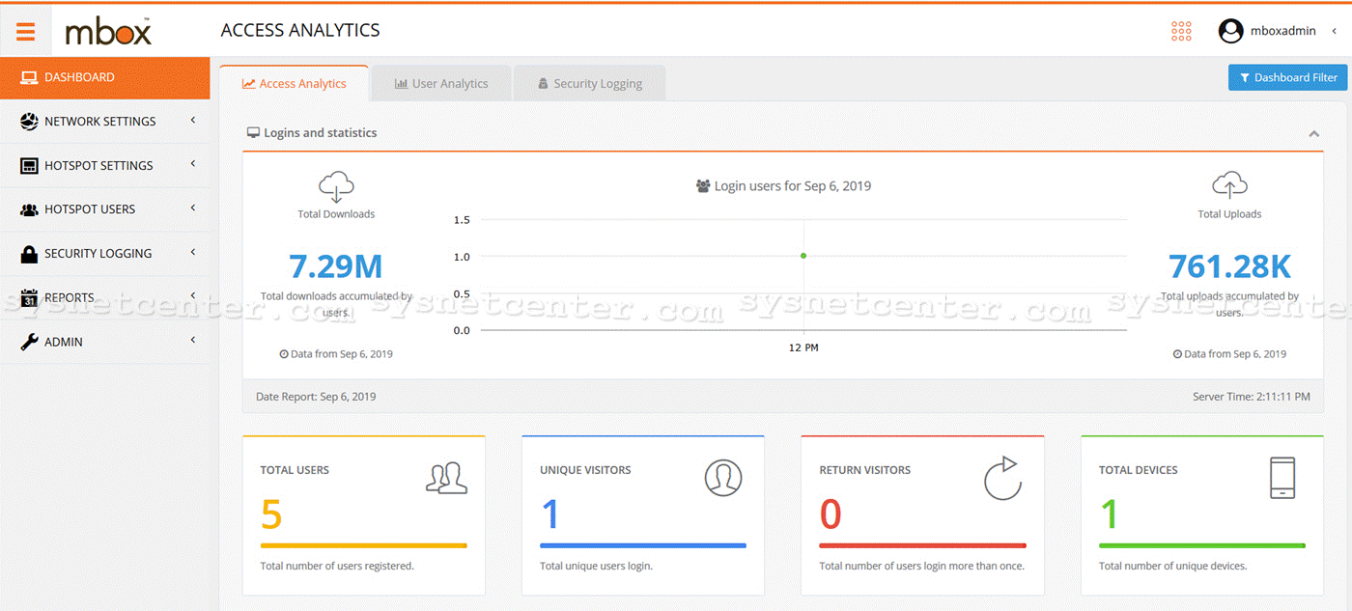Image resolution: width=1352 pixels, height=611 pixels.
Task: Click the Total unique users login text
Action: click(596, 566)
